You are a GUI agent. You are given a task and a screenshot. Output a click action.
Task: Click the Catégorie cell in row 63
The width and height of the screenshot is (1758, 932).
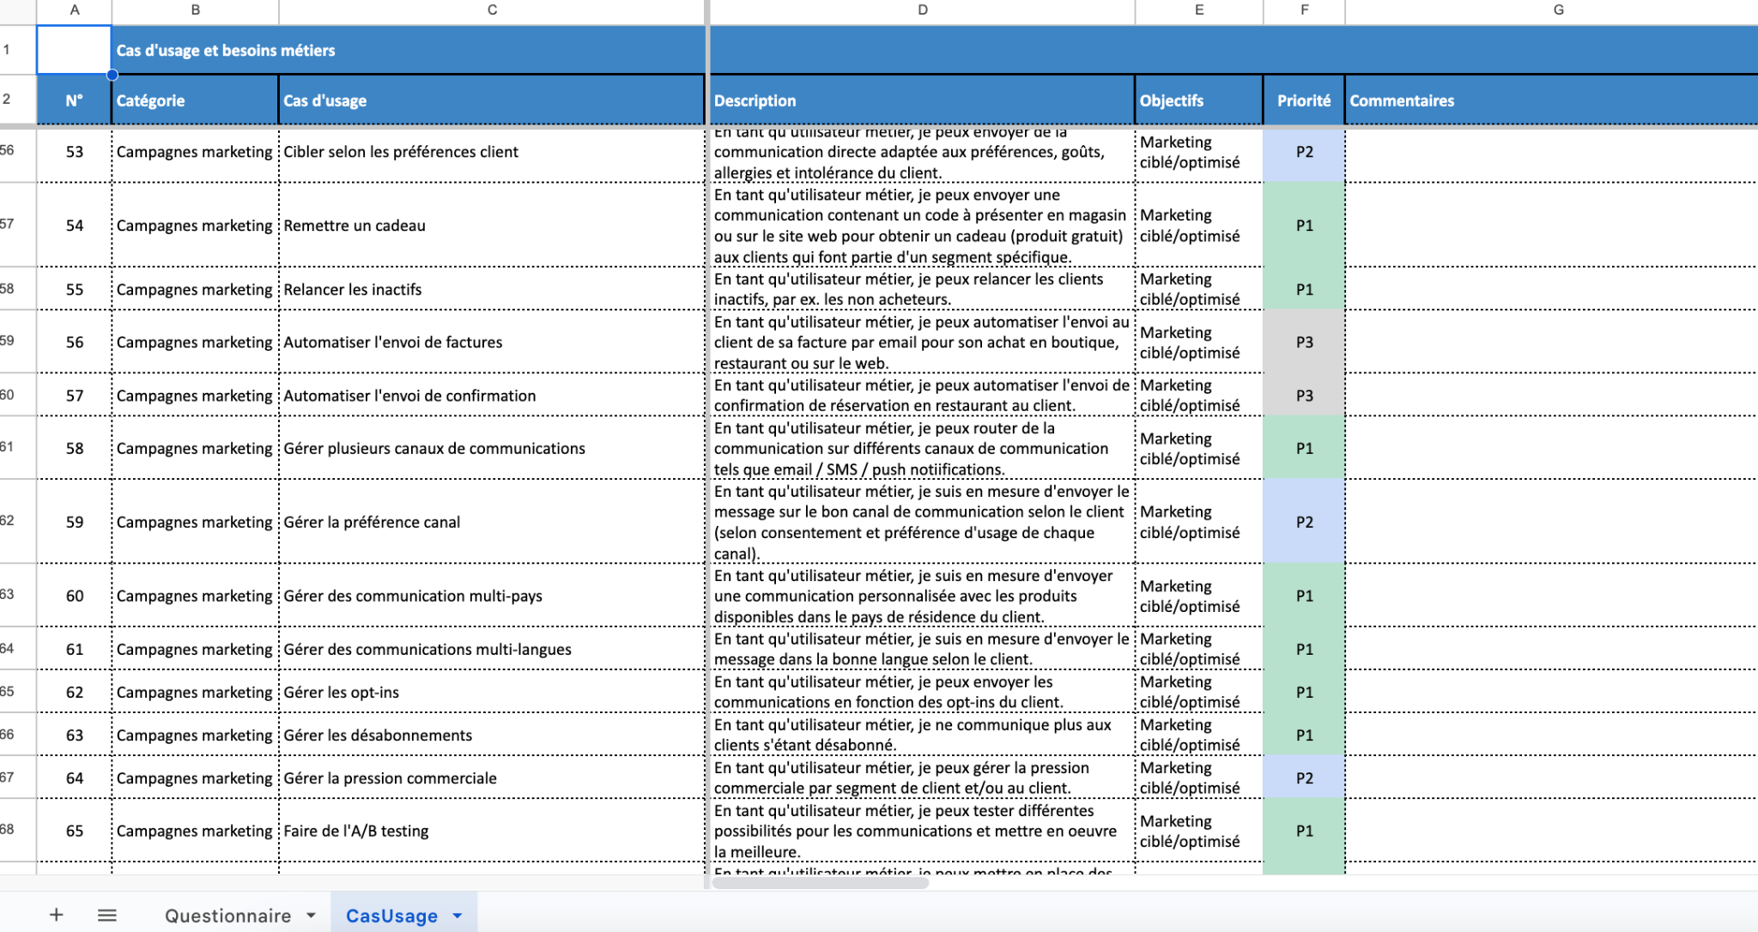[x=195, y=735]
